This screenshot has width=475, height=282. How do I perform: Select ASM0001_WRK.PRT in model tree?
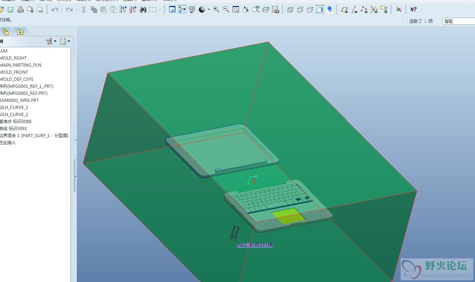(19, 100)
